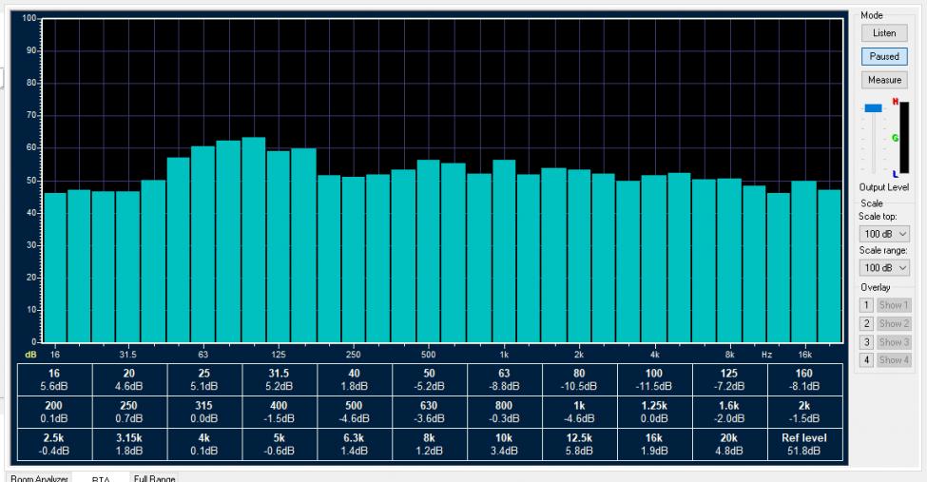Switch to the Room Analyzer tab
Screen dimensions: 927x482
(39, 478)
